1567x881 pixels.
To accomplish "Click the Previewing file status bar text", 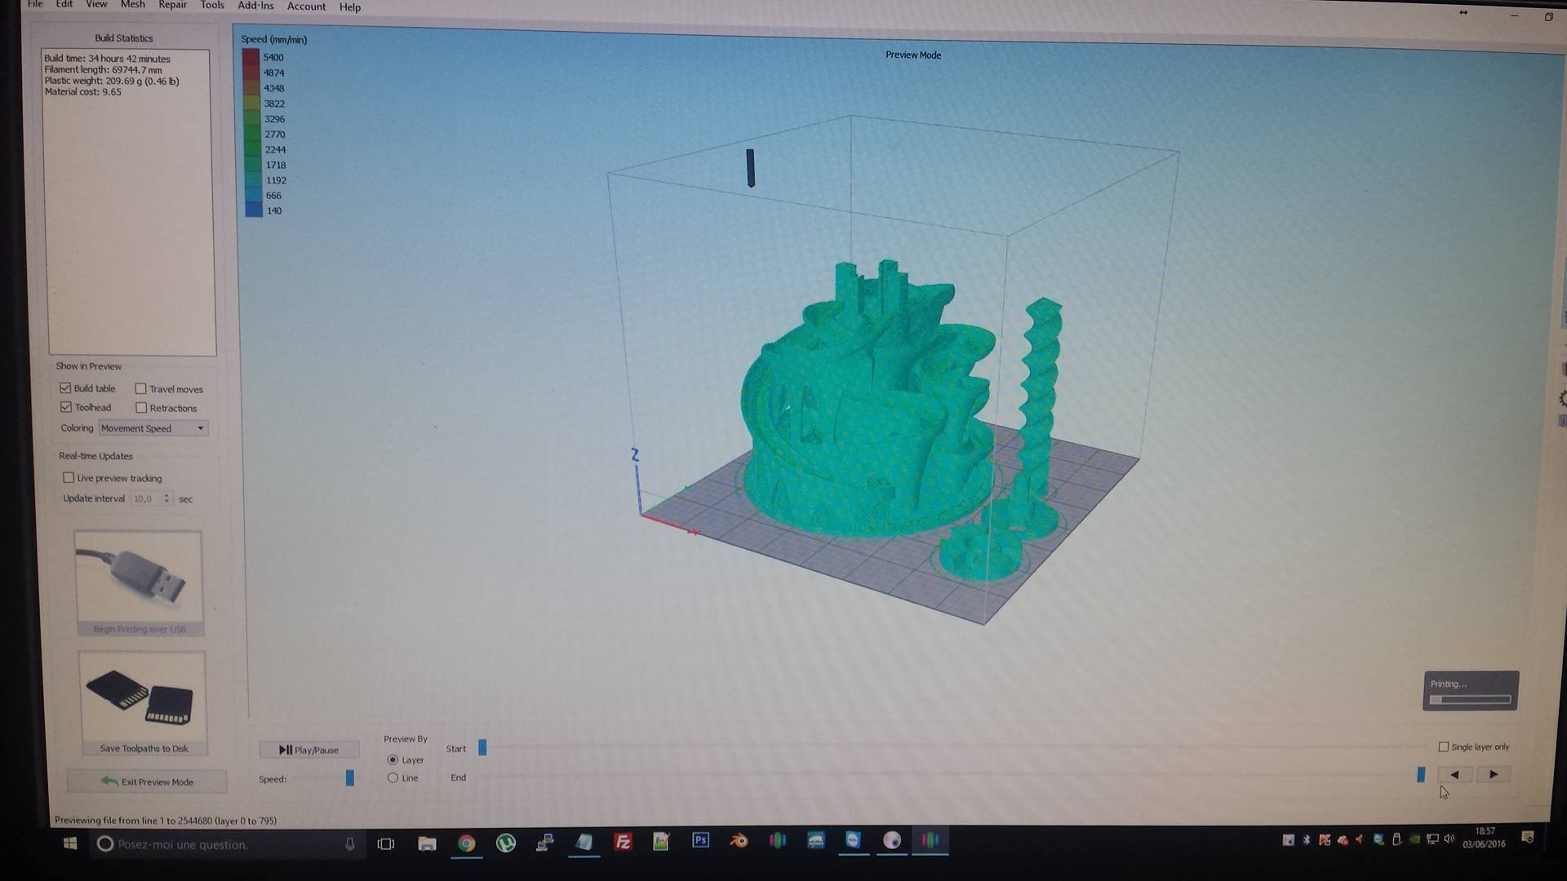I will [165, 820].
